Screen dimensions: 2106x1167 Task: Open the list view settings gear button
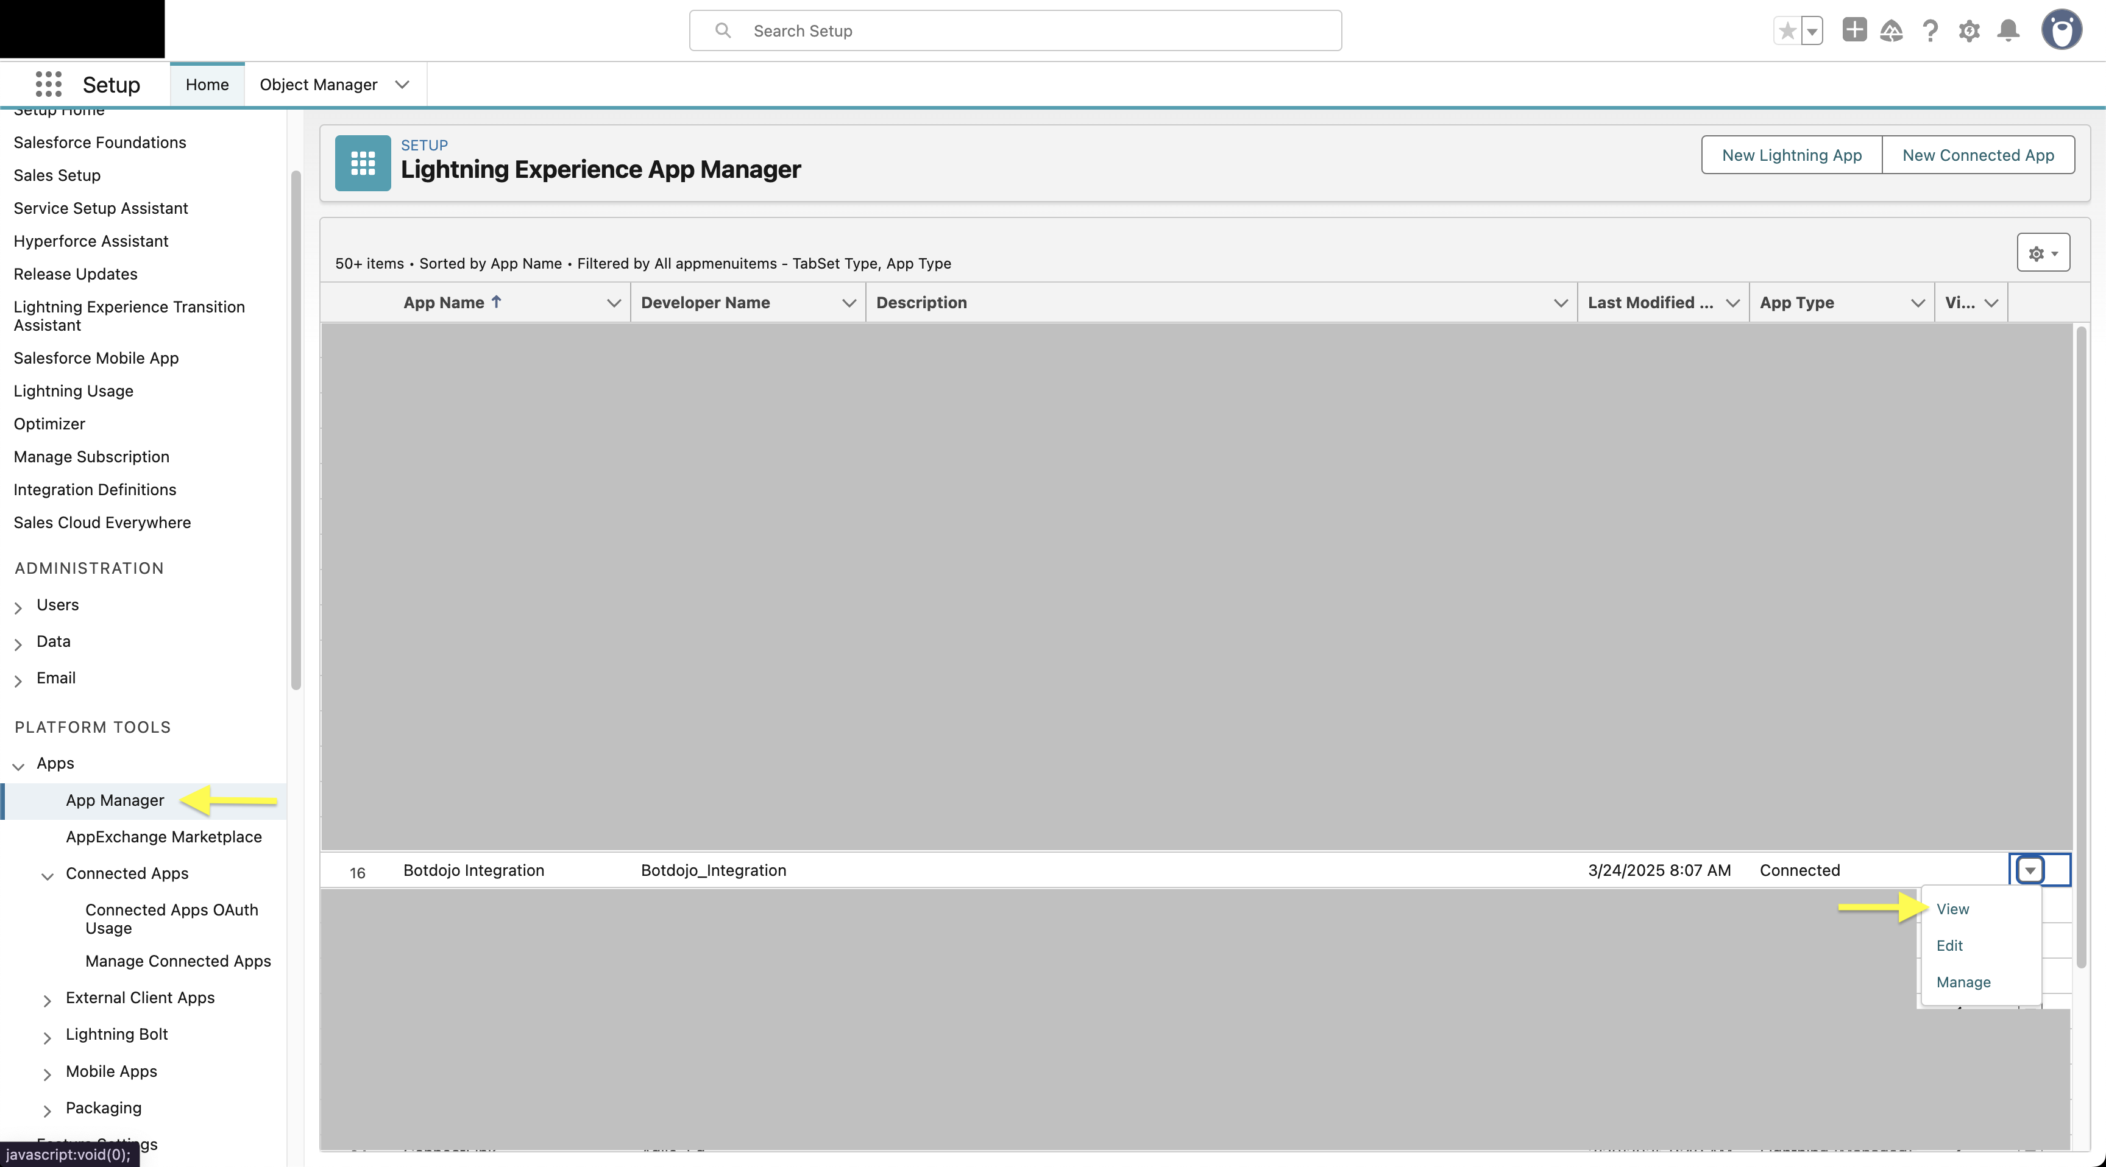(x=2043, y=253)
